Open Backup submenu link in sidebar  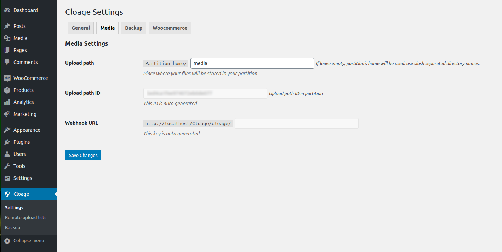(x=12, y=228)
